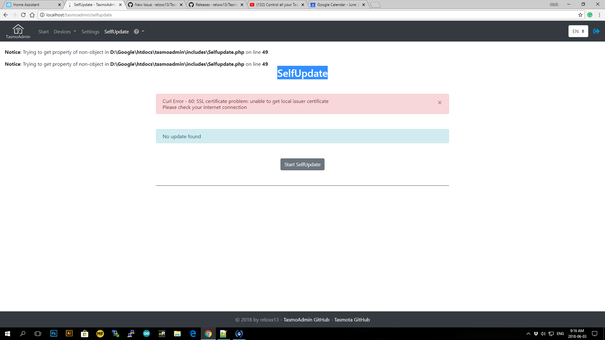The height and width of the screenshot is (340, 605).
Task: Open Adobe Illustrator from the taskbar
Action: 69,334
